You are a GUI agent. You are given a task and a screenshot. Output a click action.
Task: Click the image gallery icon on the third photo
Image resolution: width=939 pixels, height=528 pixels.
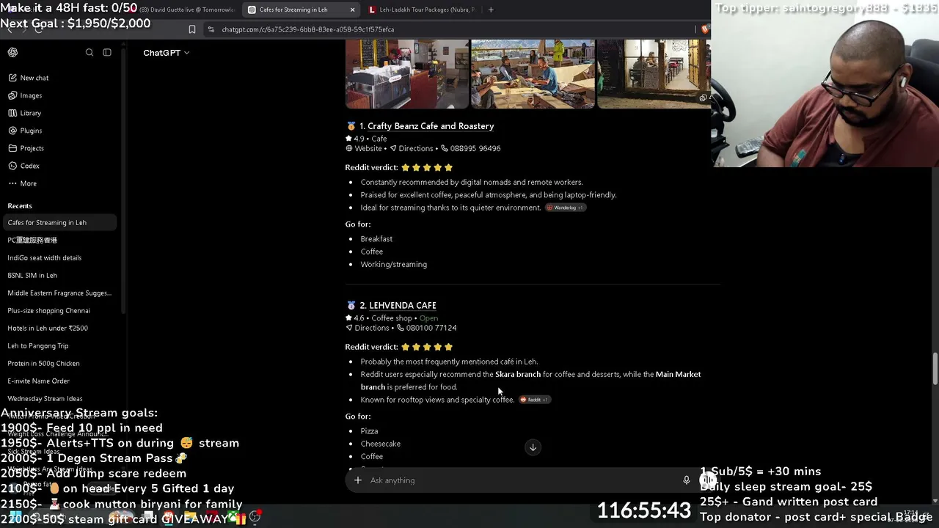[703, 98]
